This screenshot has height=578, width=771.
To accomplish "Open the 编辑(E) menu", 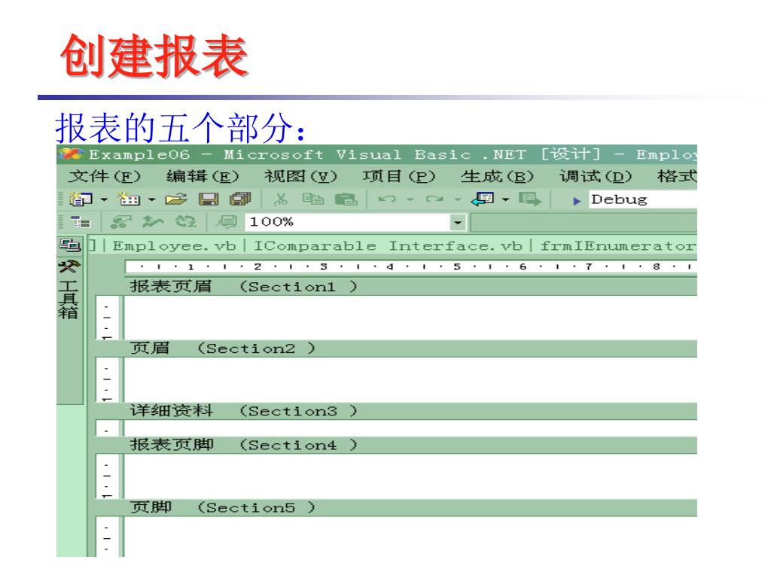I will (202, 176).
